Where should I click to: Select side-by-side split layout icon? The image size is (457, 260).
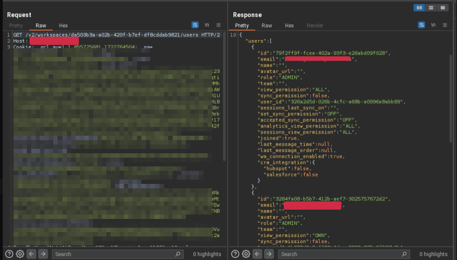pyautogui.click(x=420, y=8)
